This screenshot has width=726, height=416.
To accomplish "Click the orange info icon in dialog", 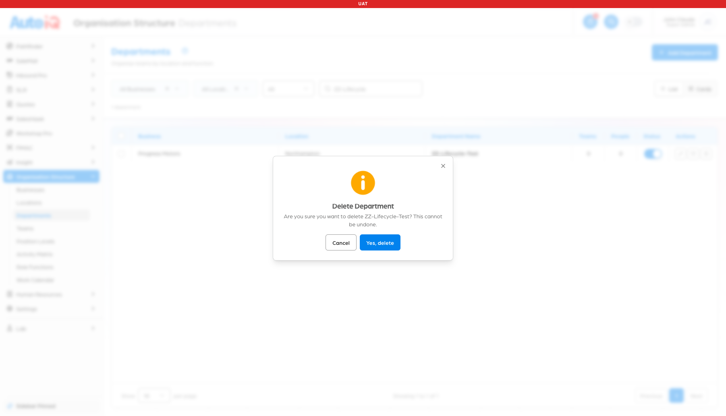I will [363, 183].
